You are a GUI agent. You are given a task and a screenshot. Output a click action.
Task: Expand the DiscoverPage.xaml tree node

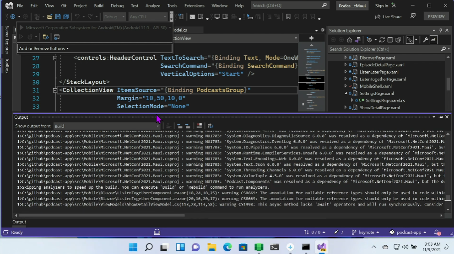[346, 58]
